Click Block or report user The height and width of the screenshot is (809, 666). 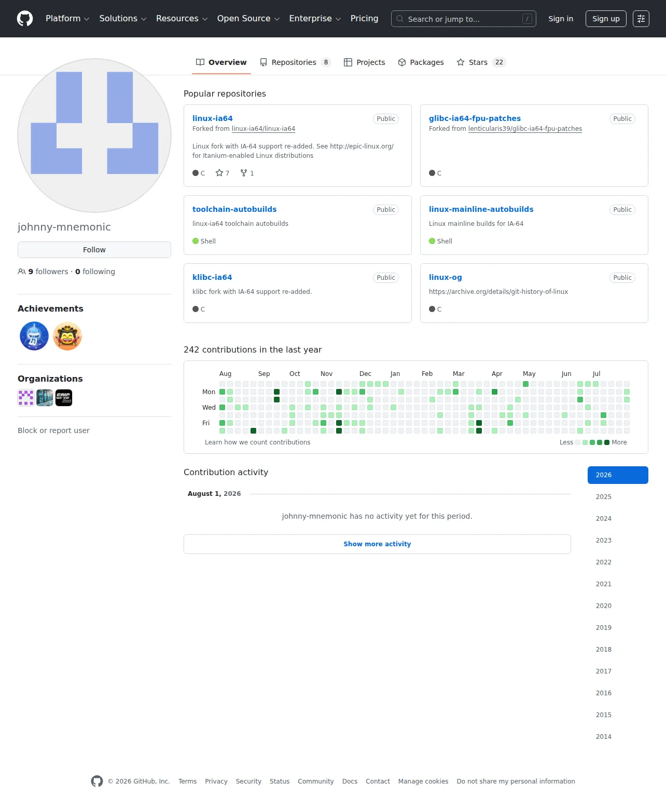point(53,430)
